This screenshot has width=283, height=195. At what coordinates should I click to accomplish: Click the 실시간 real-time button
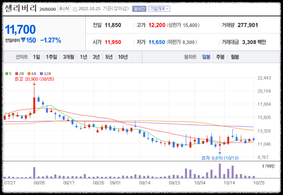(x=139, y=9)
